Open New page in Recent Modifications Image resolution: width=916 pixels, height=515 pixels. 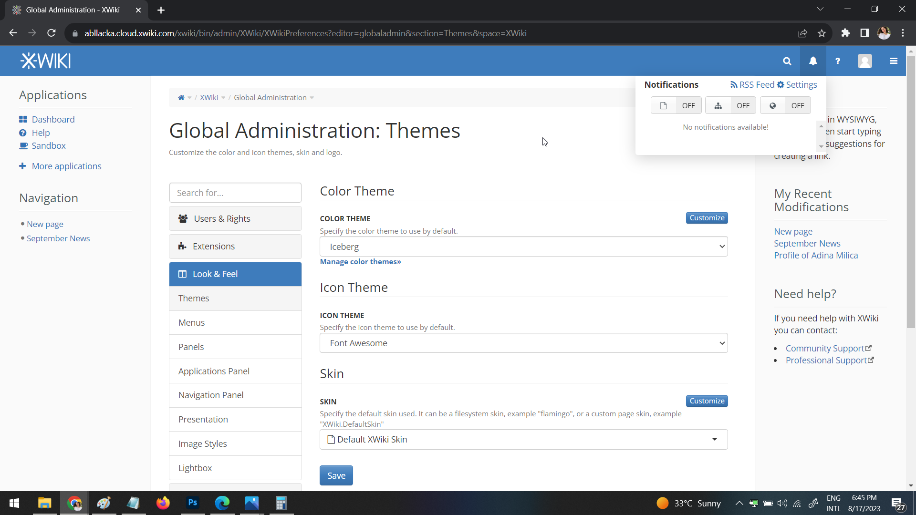coord(793,232)
